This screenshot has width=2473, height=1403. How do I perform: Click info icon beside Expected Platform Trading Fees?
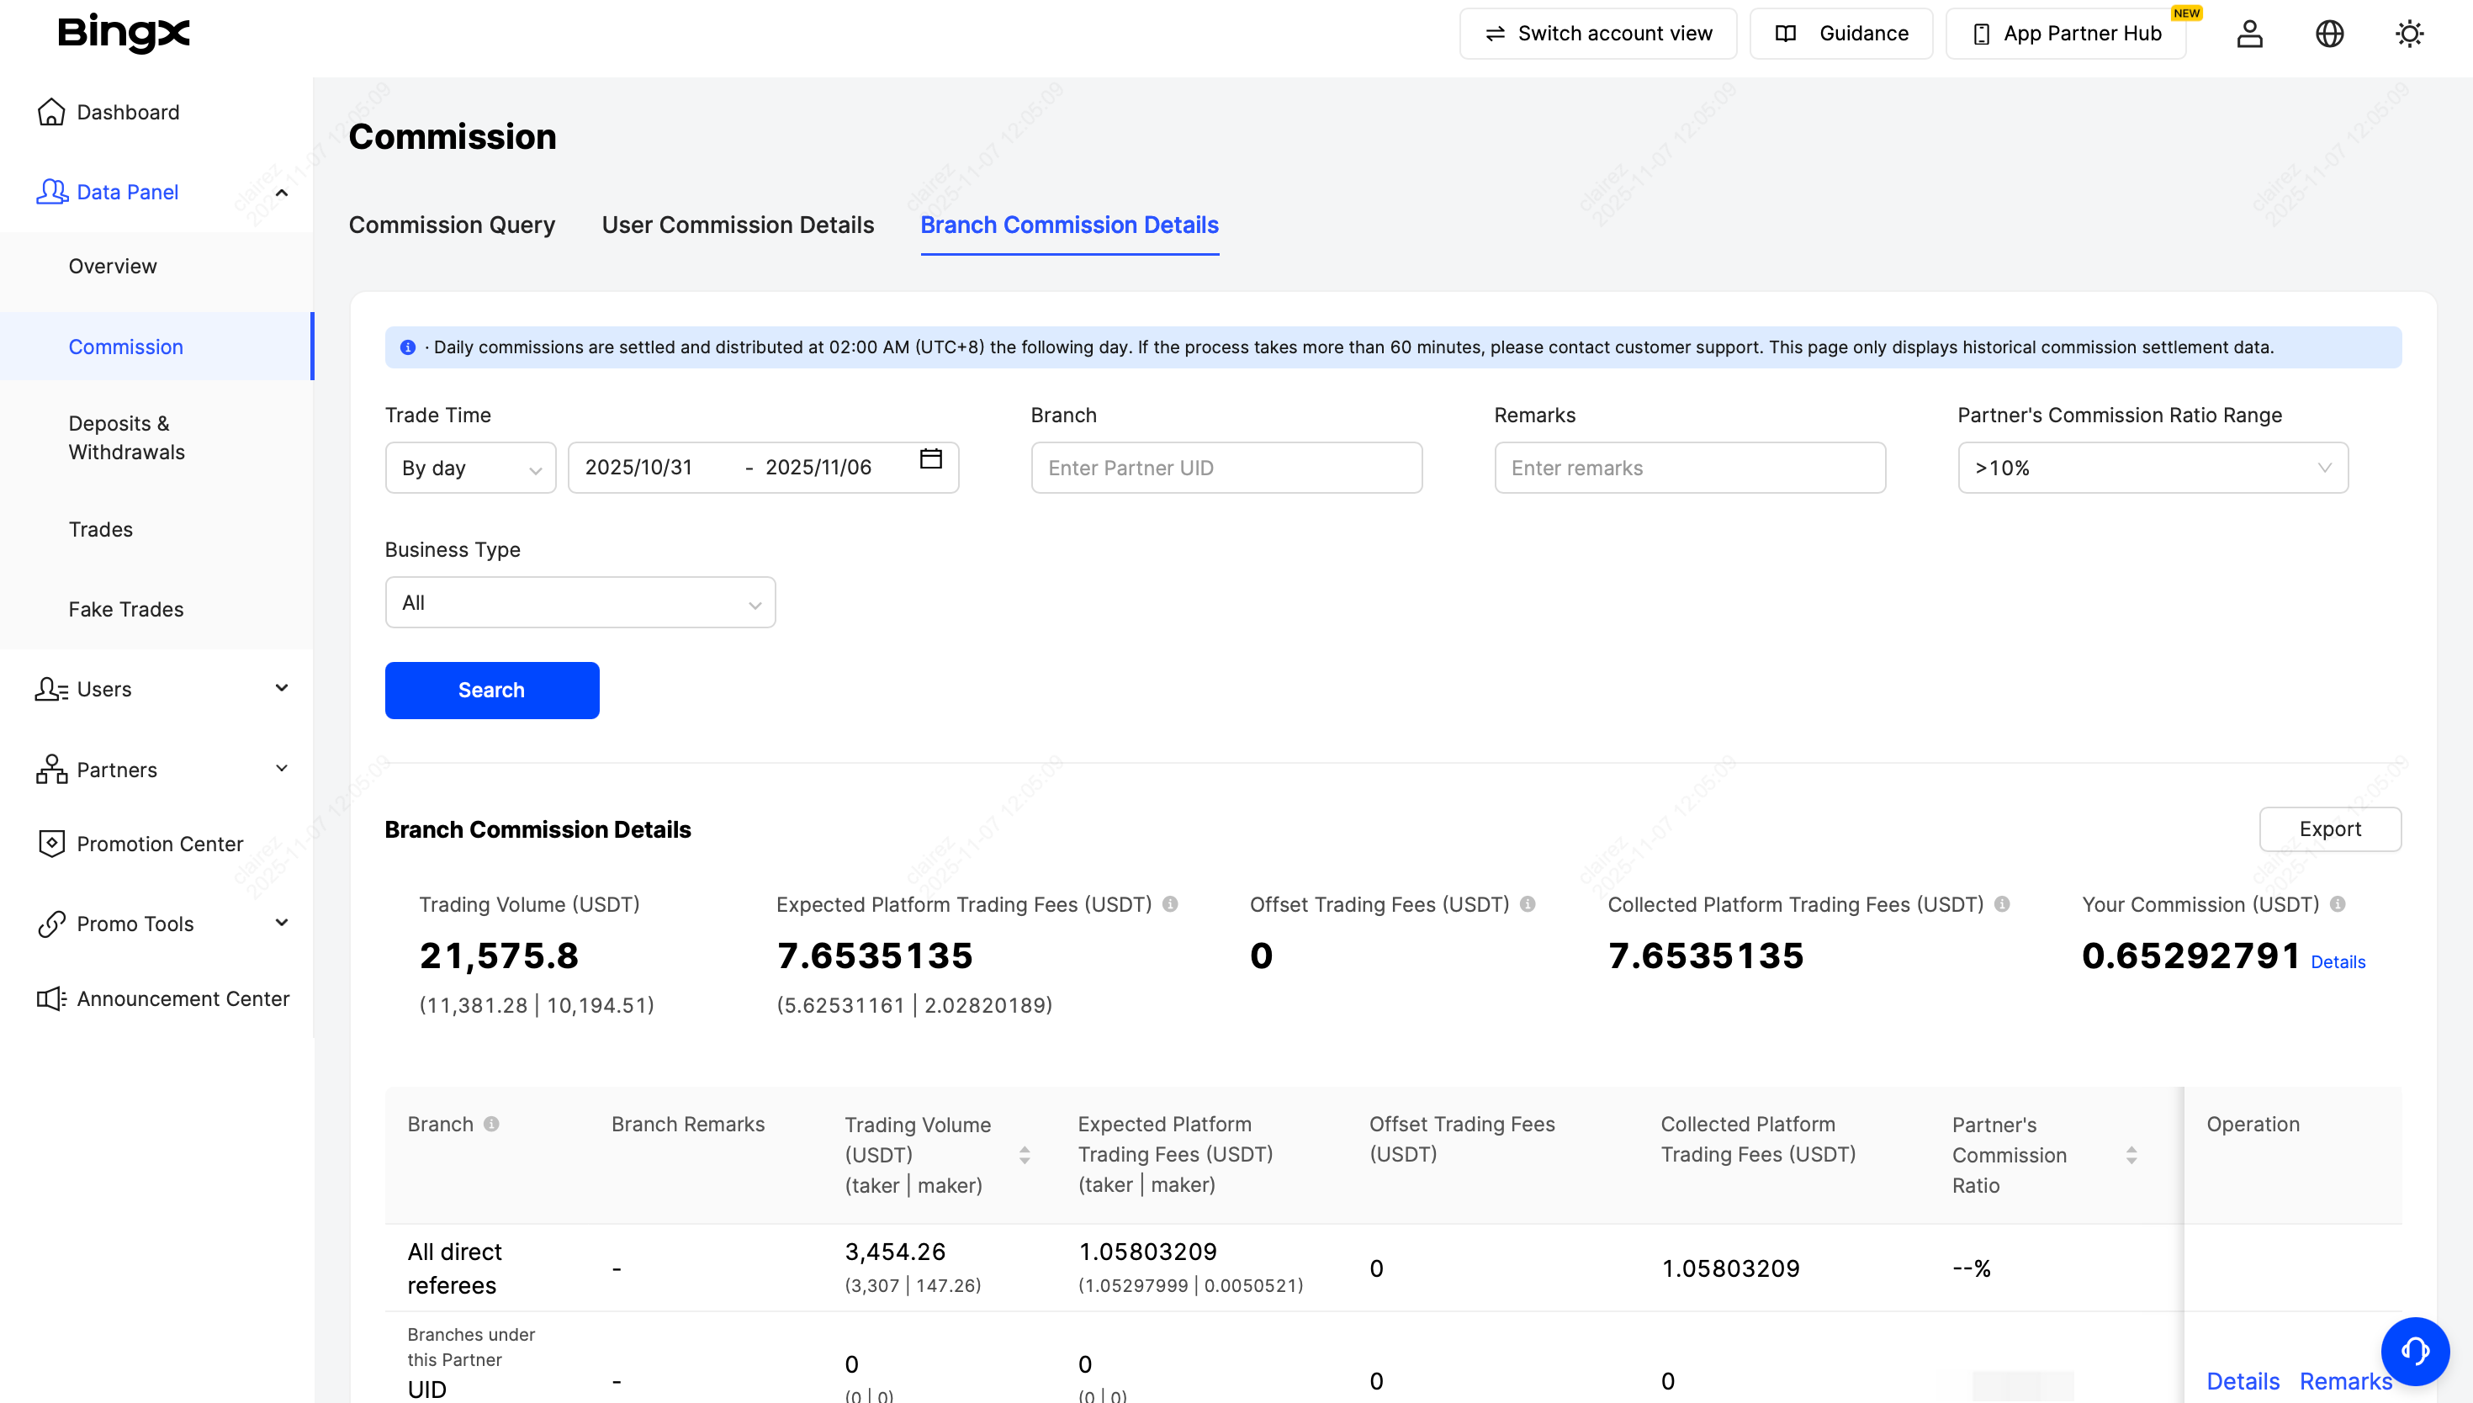pyautogui.click(x=1169, y=904)
